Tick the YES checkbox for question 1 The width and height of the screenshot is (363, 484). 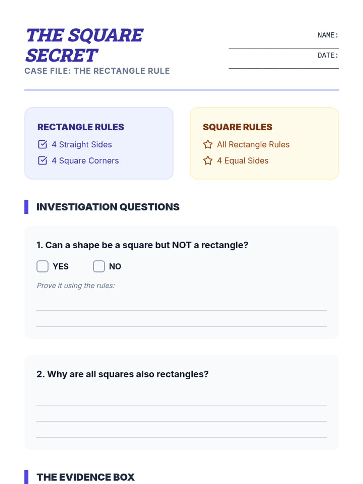coord(43,267)
